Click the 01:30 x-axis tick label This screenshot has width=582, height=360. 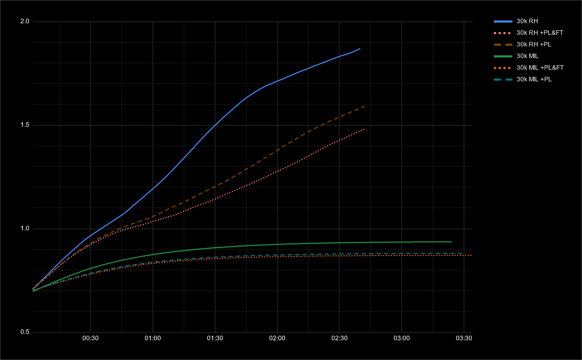(x=215, y=339)
